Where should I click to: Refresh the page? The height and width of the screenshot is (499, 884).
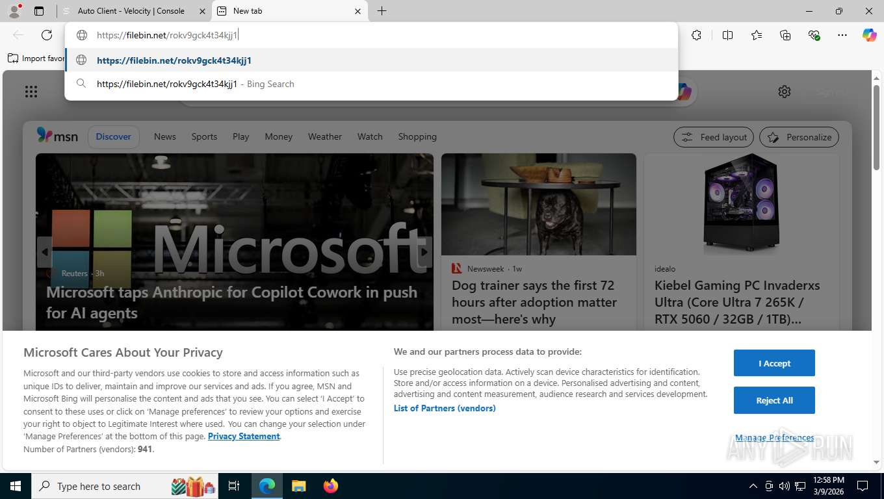[47, 35]
